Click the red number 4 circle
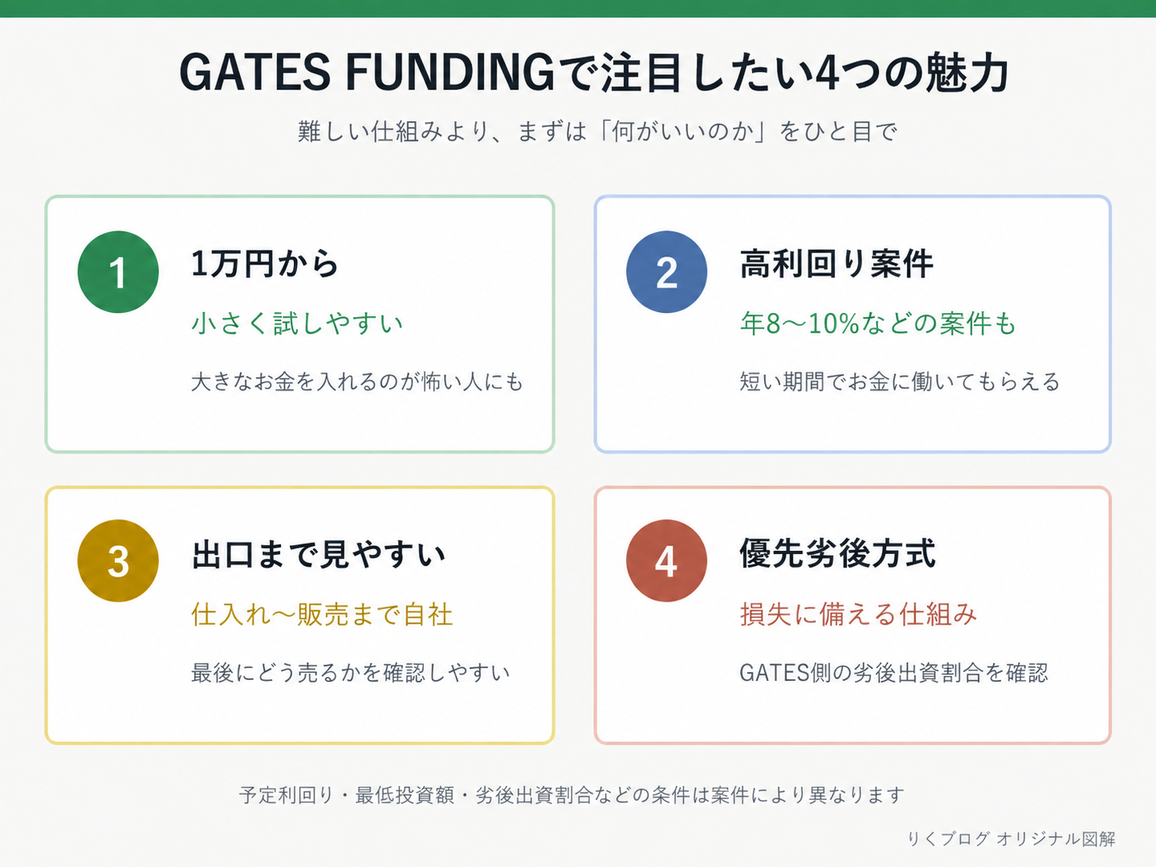Image resolution: width=1156 pixels, height=867 pixels. pyautogui.click(x=667, y=561)
